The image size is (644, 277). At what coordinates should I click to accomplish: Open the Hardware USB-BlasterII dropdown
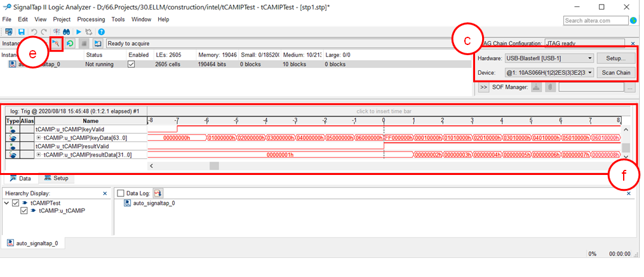[549, 58]
